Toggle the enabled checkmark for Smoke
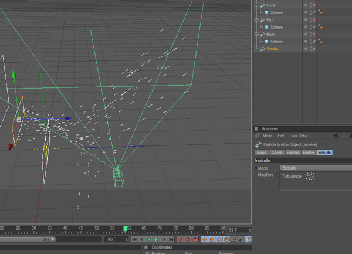Screen dimensions: 352x254 coord(314,49)
